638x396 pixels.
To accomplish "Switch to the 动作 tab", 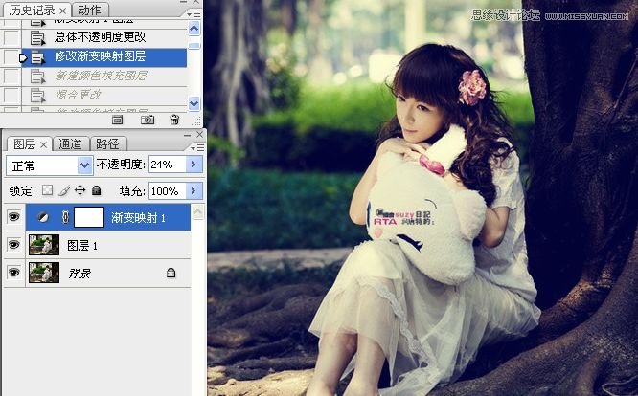I will (x=89, y=10).
